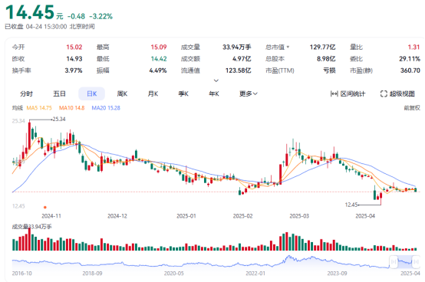This screenshot has height=282, width=425.
Task: Click the -3.22% change percentage
Action: tap(100, 17)
